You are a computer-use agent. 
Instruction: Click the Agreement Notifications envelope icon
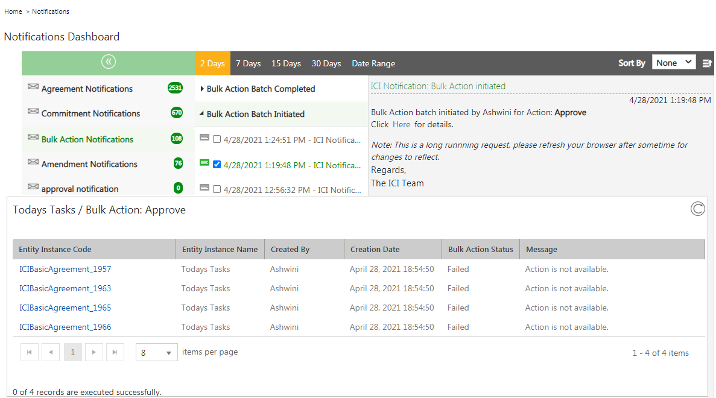[x=33, y=87]
